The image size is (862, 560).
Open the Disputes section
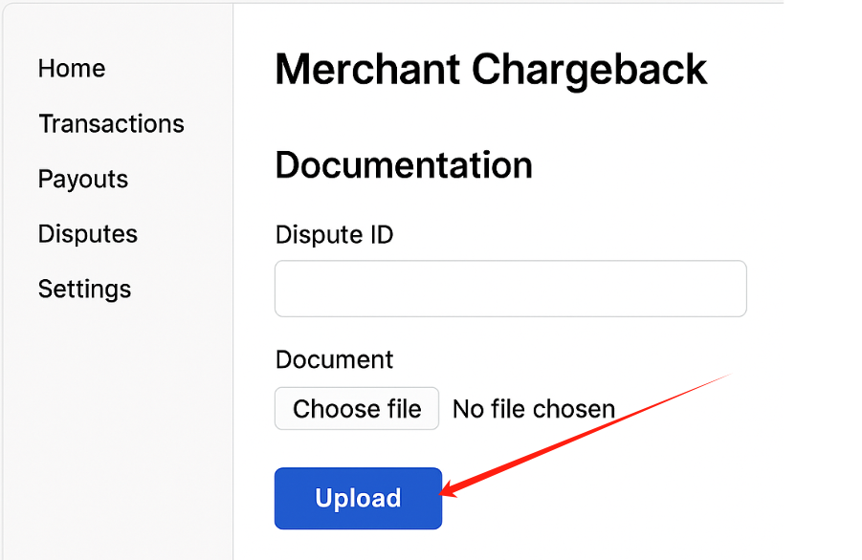pyautogui.click(x=88, y=234)
